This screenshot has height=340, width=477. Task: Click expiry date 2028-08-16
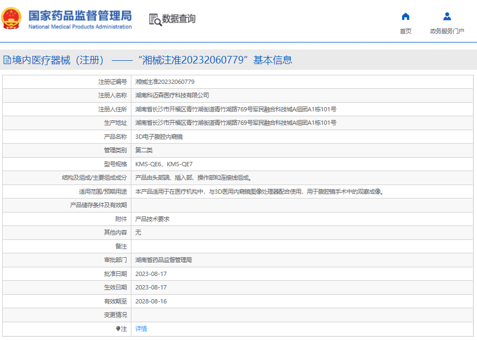coord(151,301)
